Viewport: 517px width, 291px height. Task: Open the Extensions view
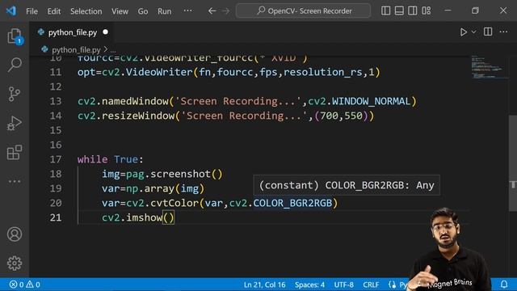pos(15,152)
